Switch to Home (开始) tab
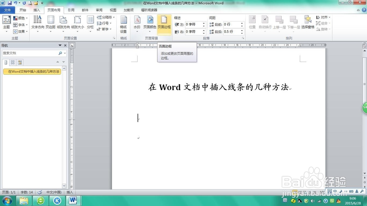This screenshot has width=367, height=206. pyautogui.click(x=23, y=10)
